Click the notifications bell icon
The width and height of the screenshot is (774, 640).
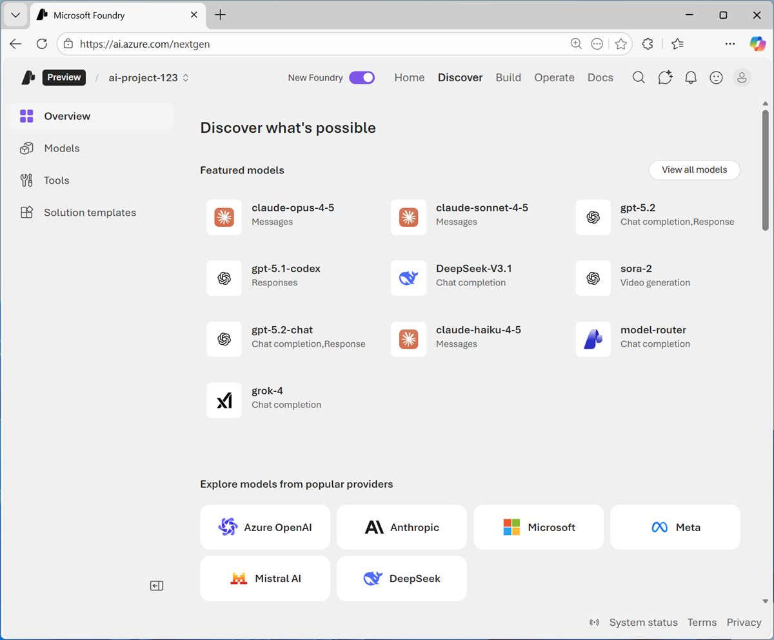coord(690,77)
